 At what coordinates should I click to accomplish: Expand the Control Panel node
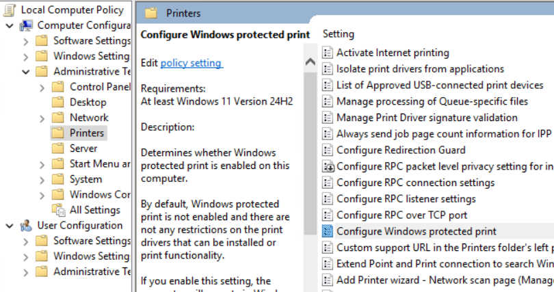click(x=42, y=88)
